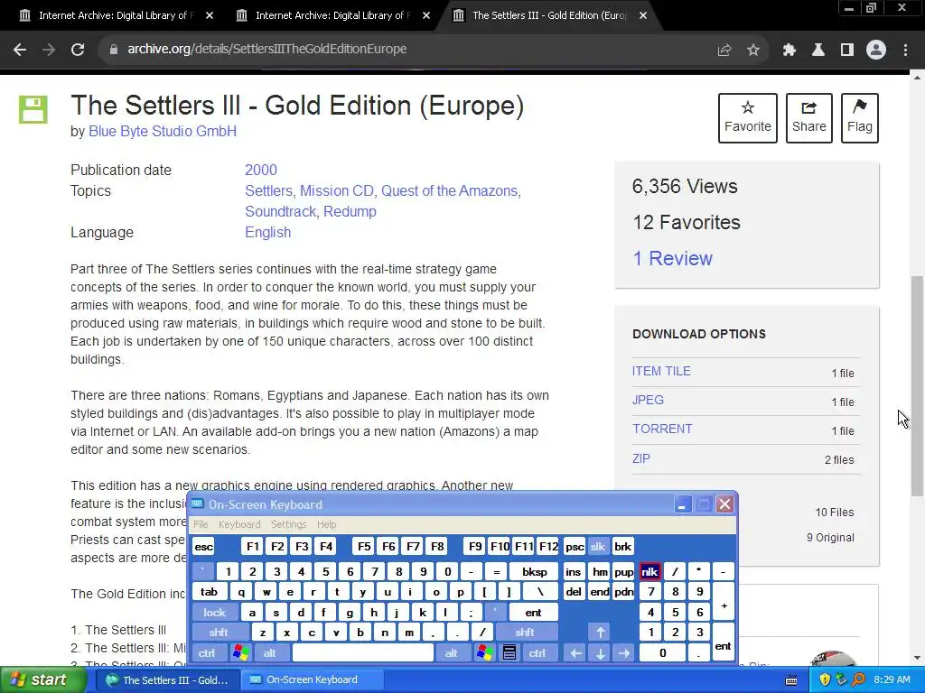Open the Quest of the Amazons topic
Screen dimensions: 925x693
(449, 191)
